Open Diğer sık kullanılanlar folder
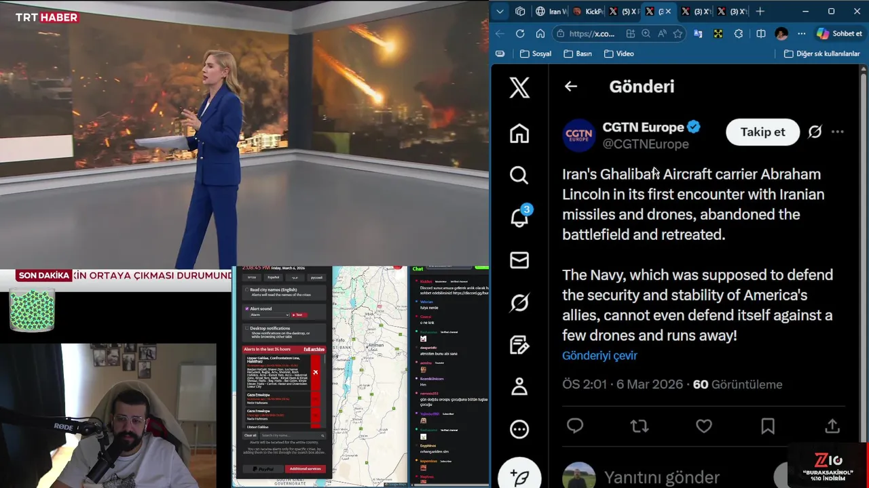The width and height of the screenshot is (869, 488). 822,54
